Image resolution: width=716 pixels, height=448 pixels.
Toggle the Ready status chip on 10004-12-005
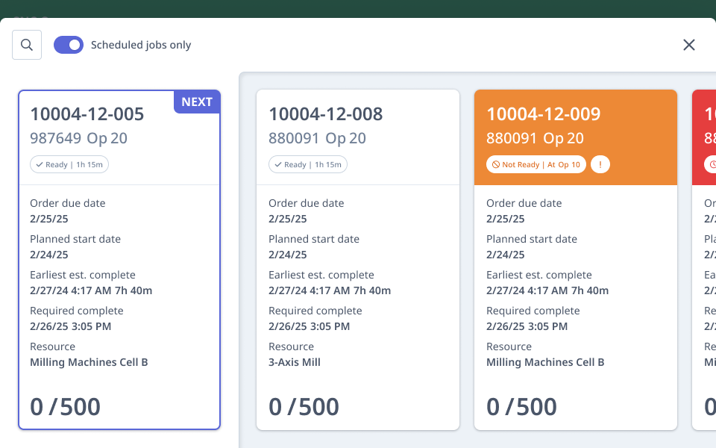(69, 164)
